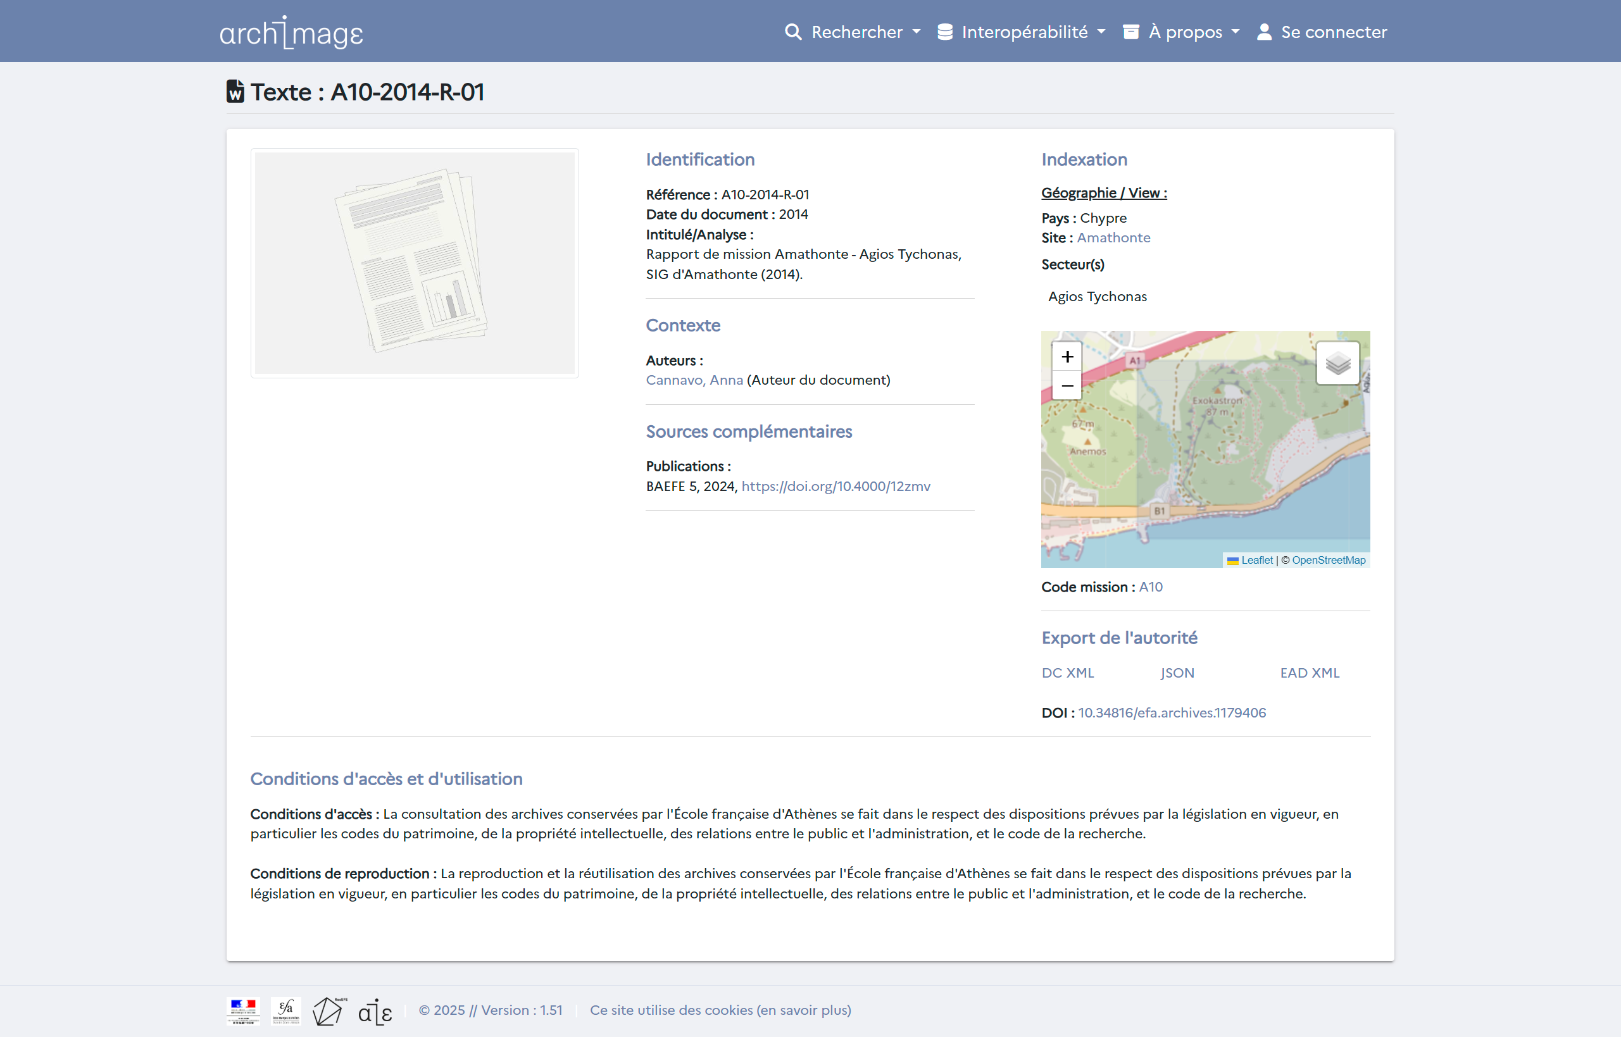Export record as JSON

click(1177, 673)
